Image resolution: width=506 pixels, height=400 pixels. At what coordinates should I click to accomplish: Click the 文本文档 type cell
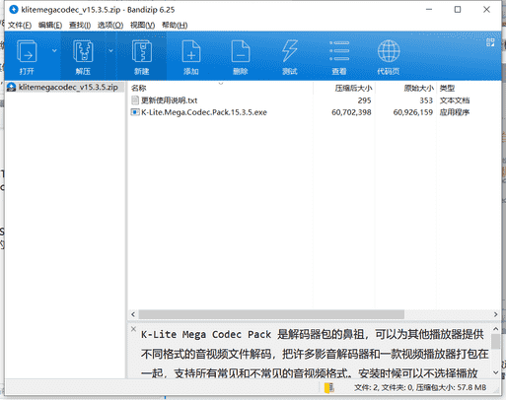pyautogui.click(x=455, y=100)
